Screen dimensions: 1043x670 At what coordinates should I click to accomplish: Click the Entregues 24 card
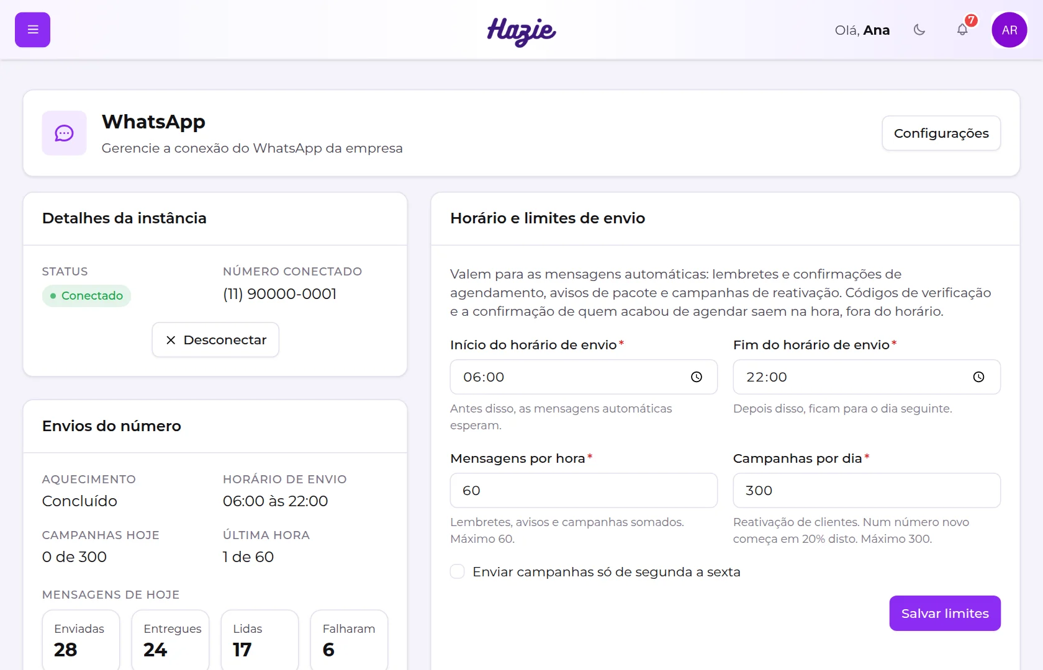point(170,640)
